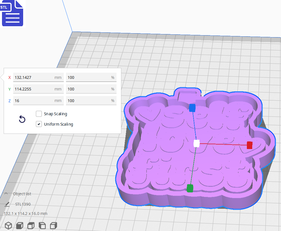Click the X percentage field showing 100
The width and height of the screenshot is (281, 231).
(x=91, y=77)
